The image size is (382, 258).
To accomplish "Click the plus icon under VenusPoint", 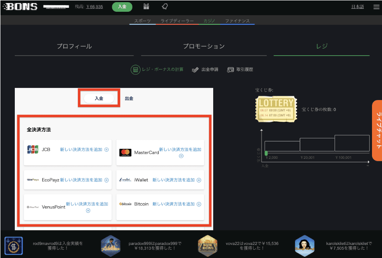I will 88,211.
